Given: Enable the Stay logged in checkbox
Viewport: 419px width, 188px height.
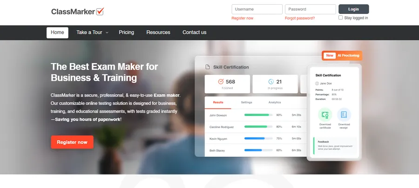Looking at the screenshot, I should click(x=340, y=18).
